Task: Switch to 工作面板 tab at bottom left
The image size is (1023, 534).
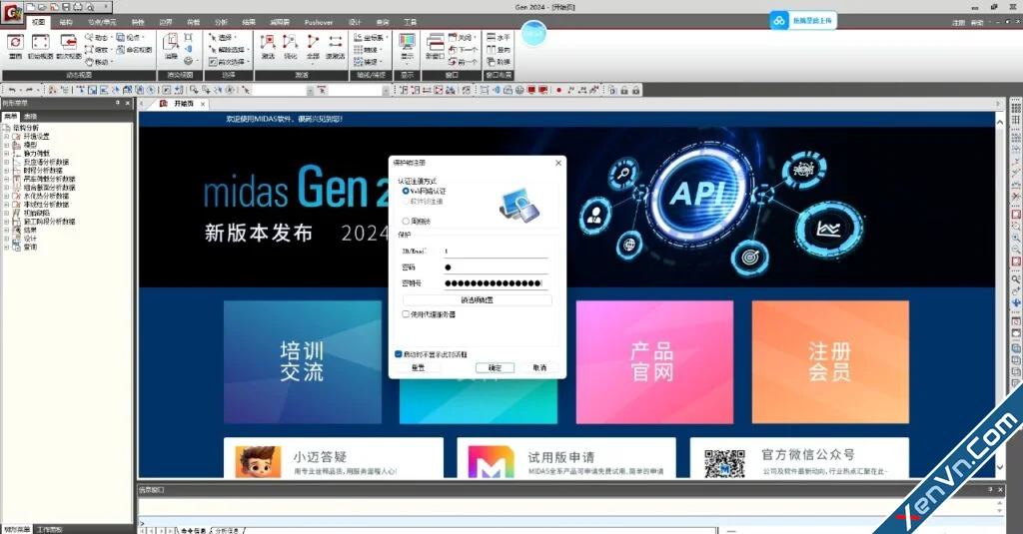Action: point(50,529)
